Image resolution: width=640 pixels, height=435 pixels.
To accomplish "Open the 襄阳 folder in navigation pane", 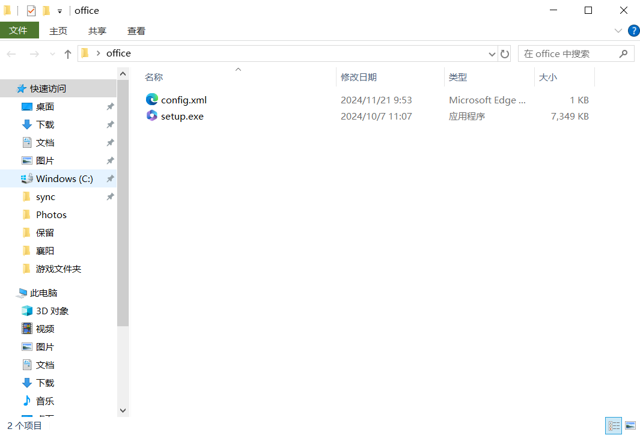I will tap(45, 251).
